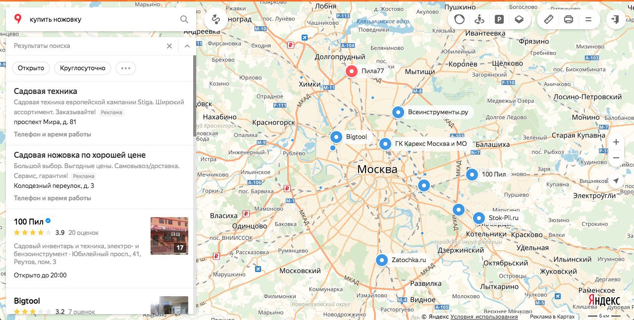Click the Колодезный переулок, д. 3 address

click(54, 186)
